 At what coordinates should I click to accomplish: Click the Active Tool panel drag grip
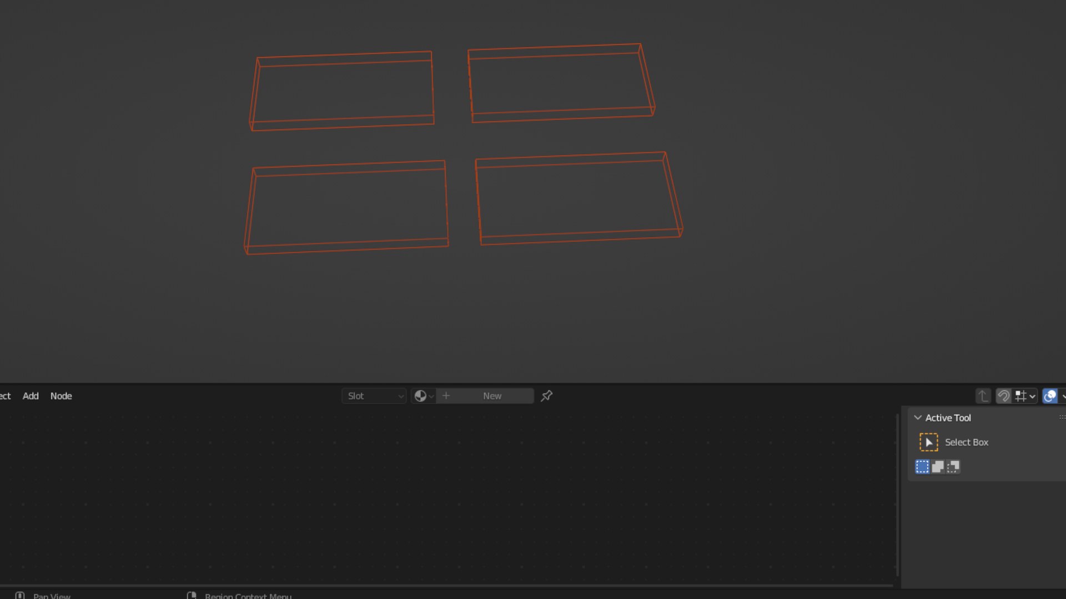point(1062,417)
